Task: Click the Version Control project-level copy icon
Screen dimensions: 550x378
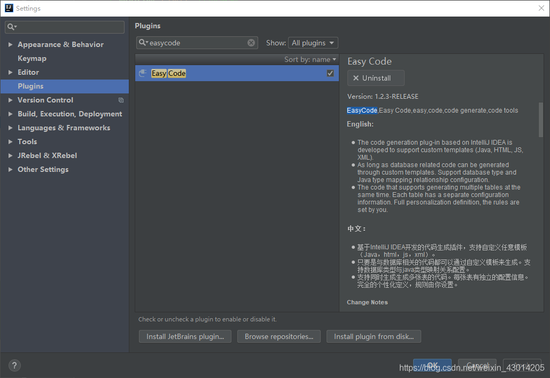Action: pyautogui.click(x=121, y=100)
